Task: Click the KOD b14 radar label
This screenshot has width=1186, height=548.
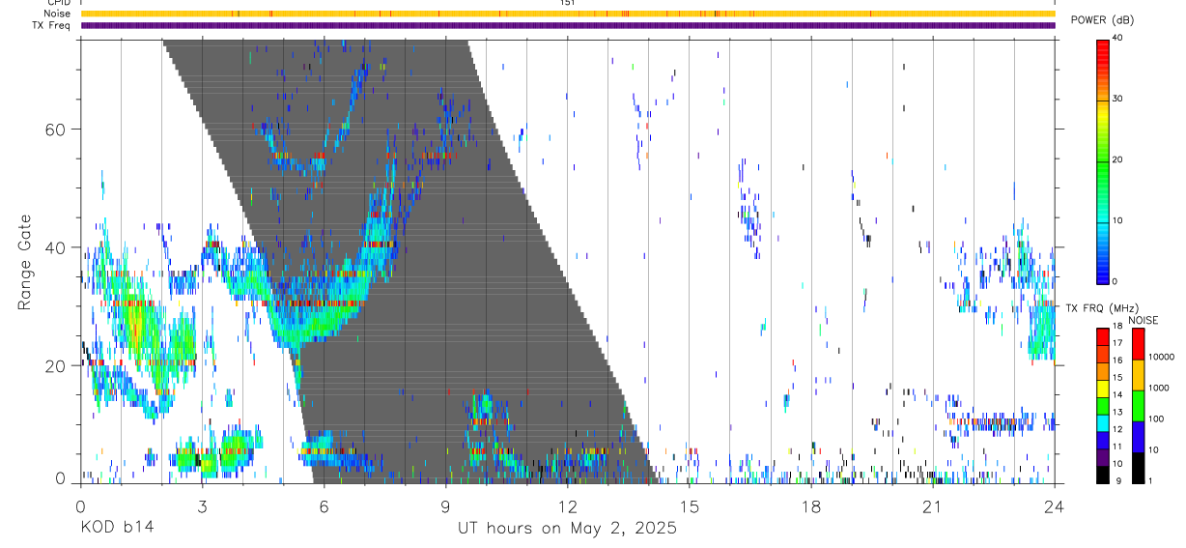Action: 117,529
